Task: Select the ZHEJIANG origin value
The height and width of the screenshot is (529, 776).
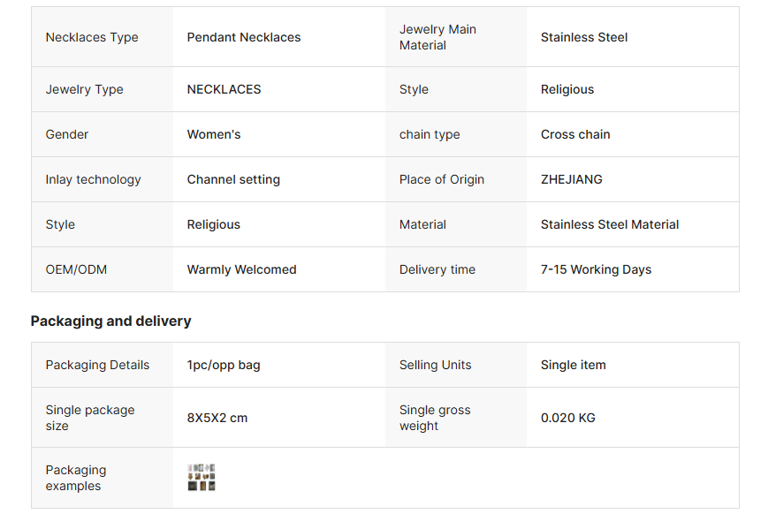Action: click(572, 179)
